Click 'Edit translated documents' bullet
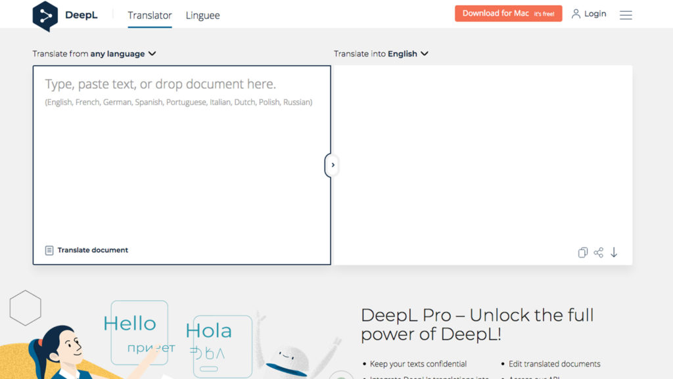Image resolution: width=673 pixels, height=379 pixels. [555, 364]
